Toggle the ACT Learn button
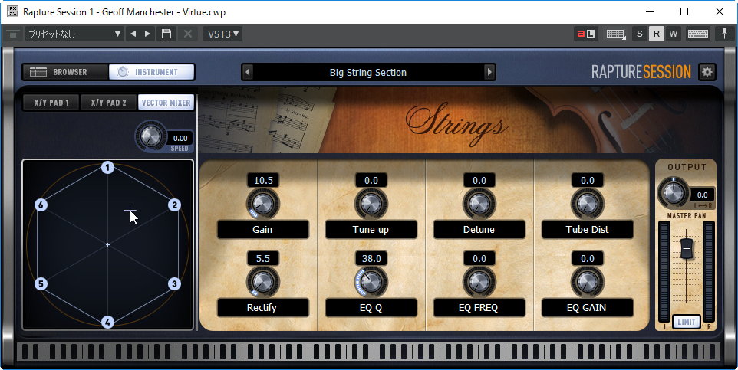The width and height of the screenshot is (738, 370). [586, 34]
